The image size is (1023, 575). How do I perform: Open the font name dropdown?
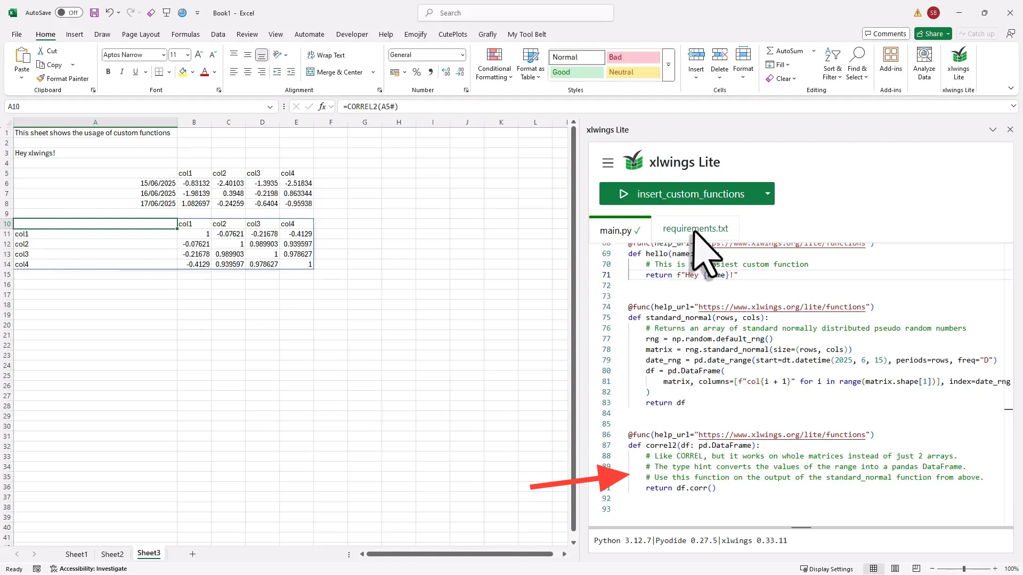163,54
